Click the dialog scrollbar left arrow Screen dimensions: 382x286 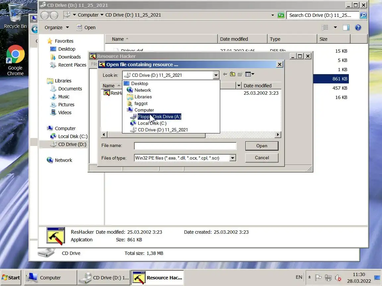coord(104,134)
